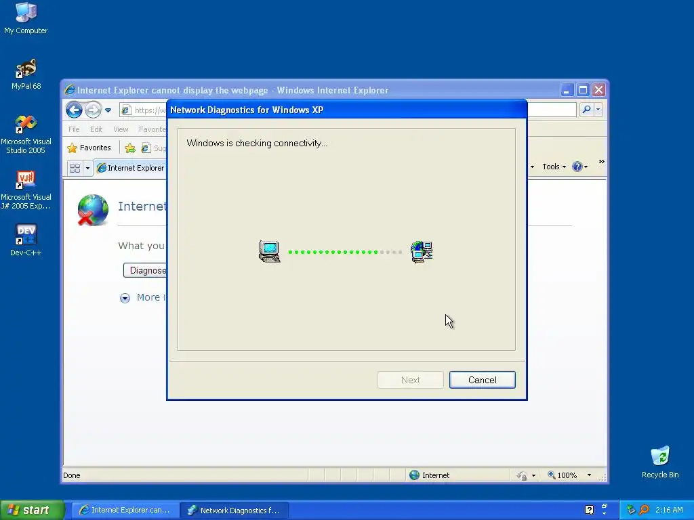Switch to Network Diagnostics taskbar button
Screen dimensions: 694x520
(234, 511)
